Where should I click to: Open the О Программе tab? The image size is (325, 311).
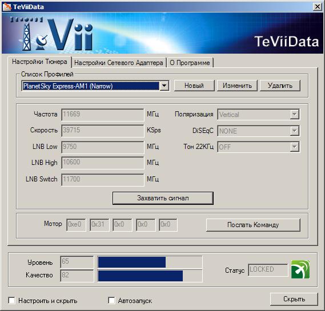coord(190,63)
